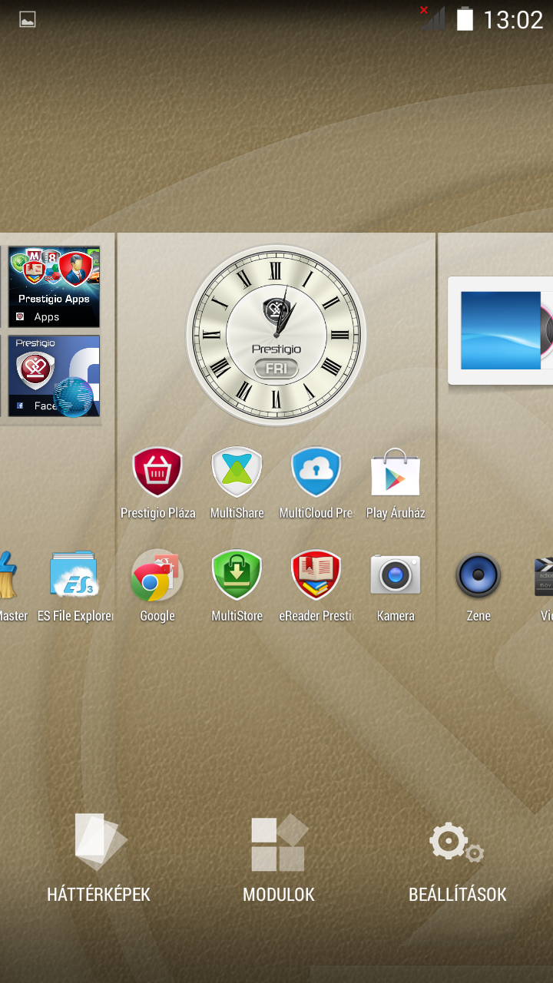Image resolution: width=553 pixels, height=983 pixels.
Task: Open Prestigio Pláza app
Action: [157, 483]
